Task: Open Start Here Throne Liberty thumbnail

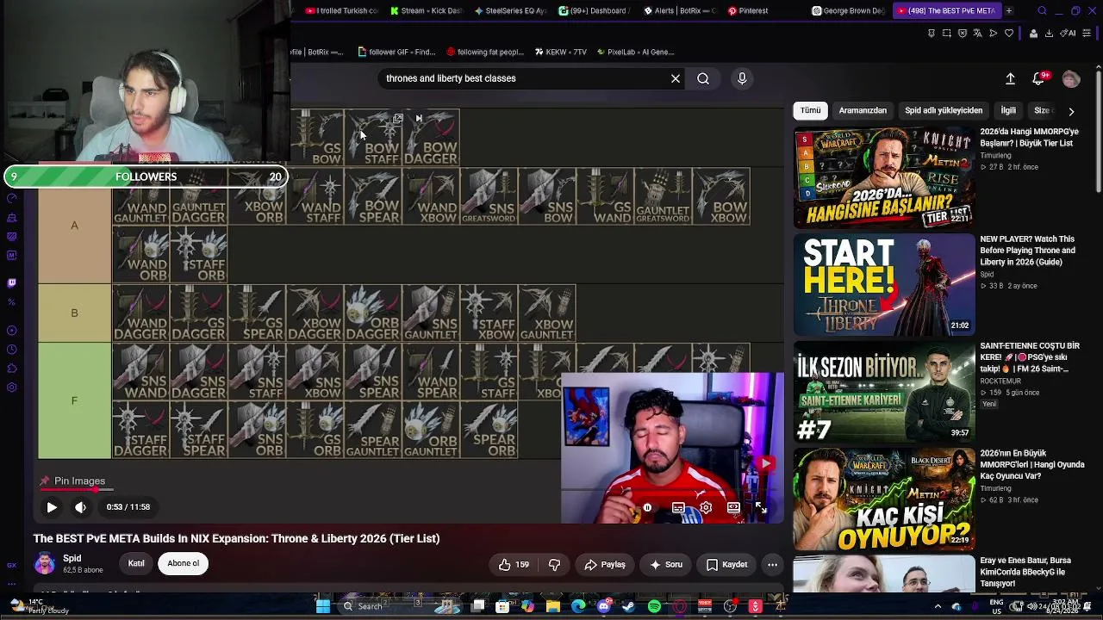Action: tap(884, 284)
